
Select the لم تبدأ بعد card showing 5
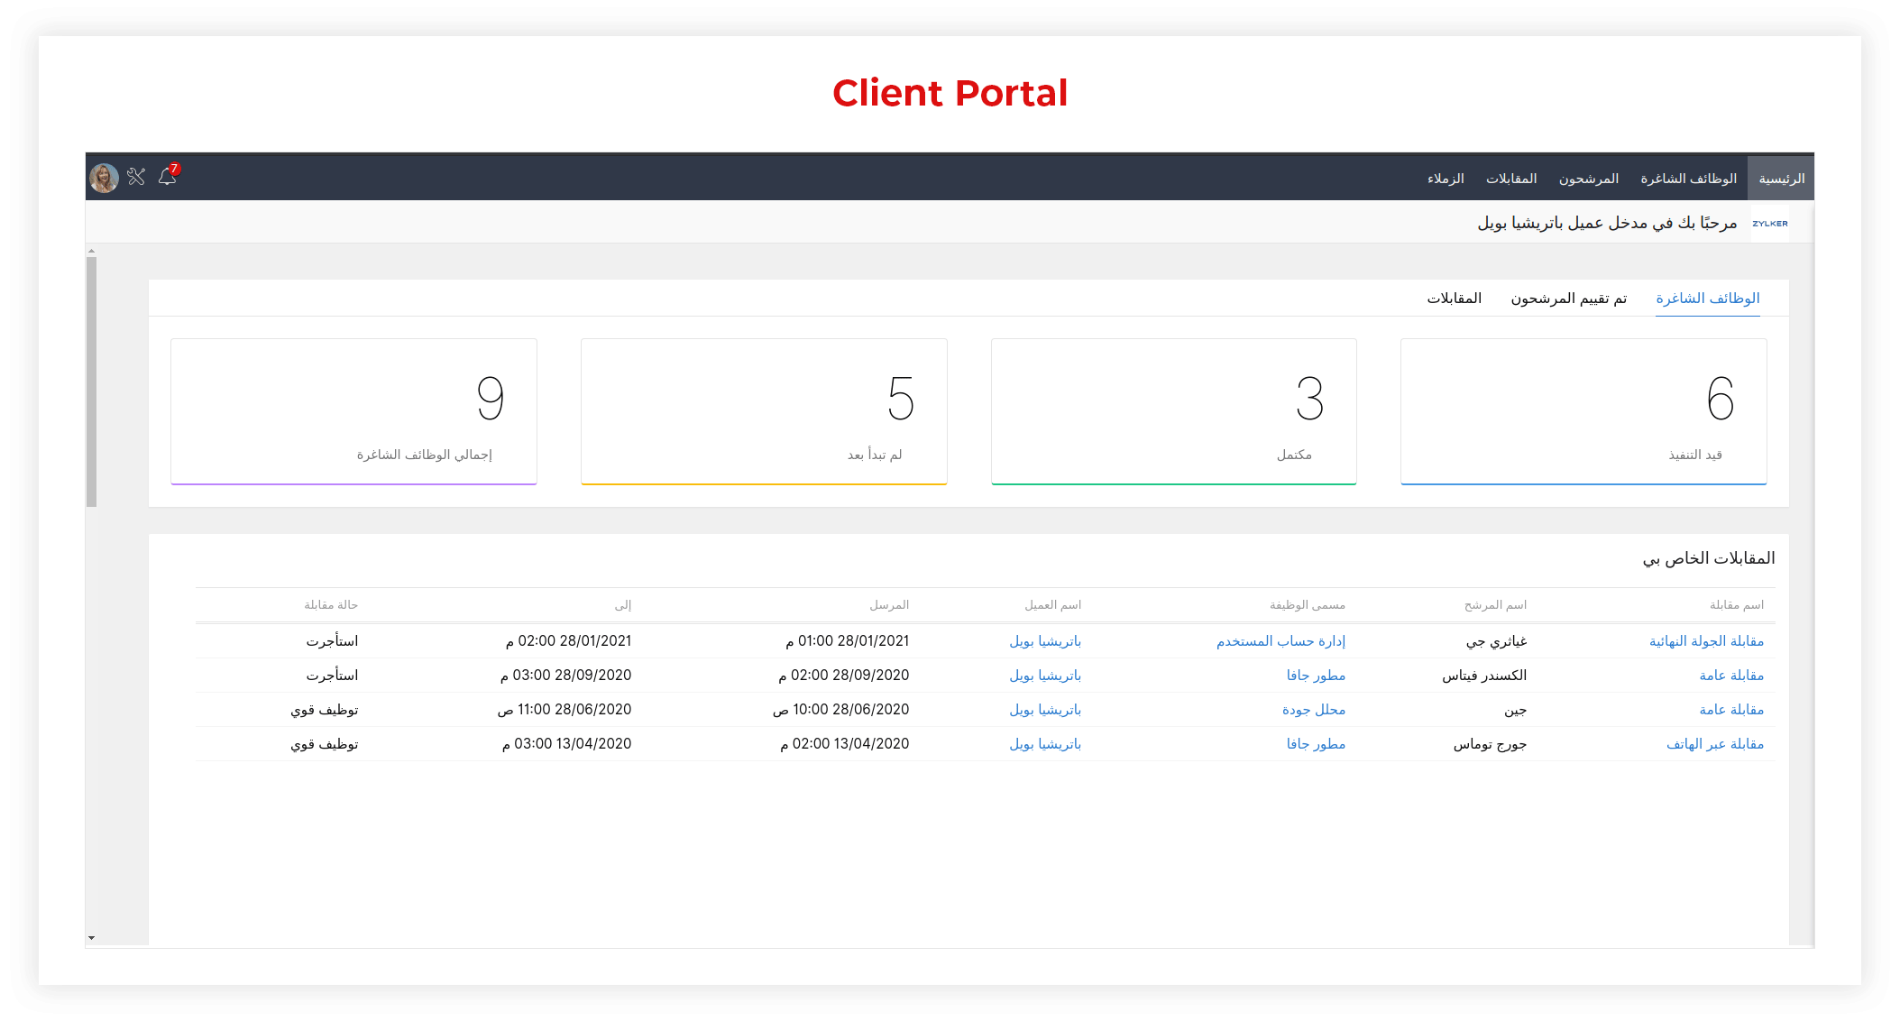[x=764, y=411]
